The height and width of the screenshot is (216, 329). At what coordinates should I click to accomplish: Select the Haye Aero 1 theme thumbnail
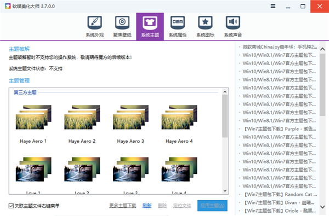coord(33,117)
